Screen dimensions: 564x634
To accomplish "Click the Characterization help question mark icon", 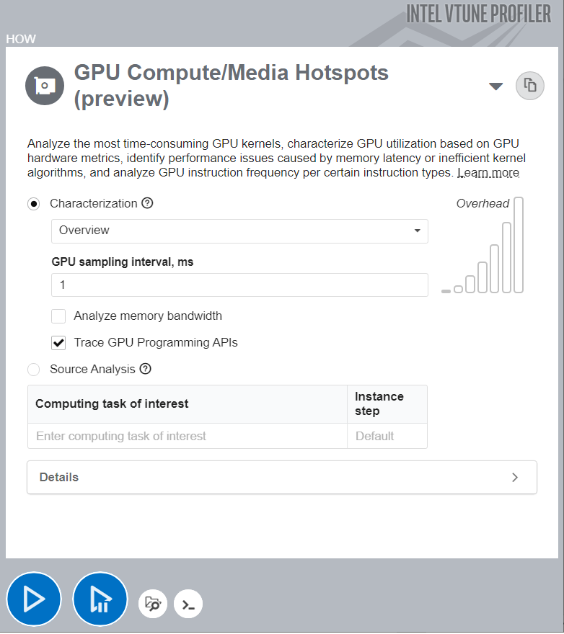I will coord(147,203).
